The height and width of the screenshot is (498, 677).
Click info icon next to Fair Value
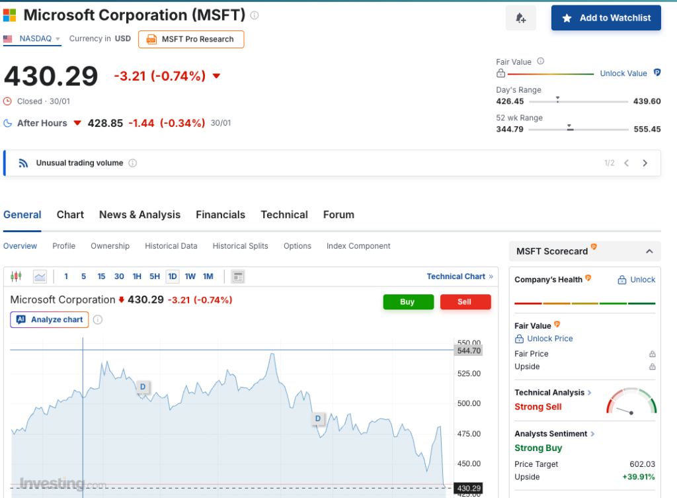[540, 62]
